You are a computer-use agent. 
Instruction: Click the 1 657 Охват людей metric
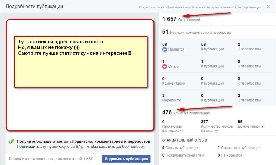[x=181, y=20]
